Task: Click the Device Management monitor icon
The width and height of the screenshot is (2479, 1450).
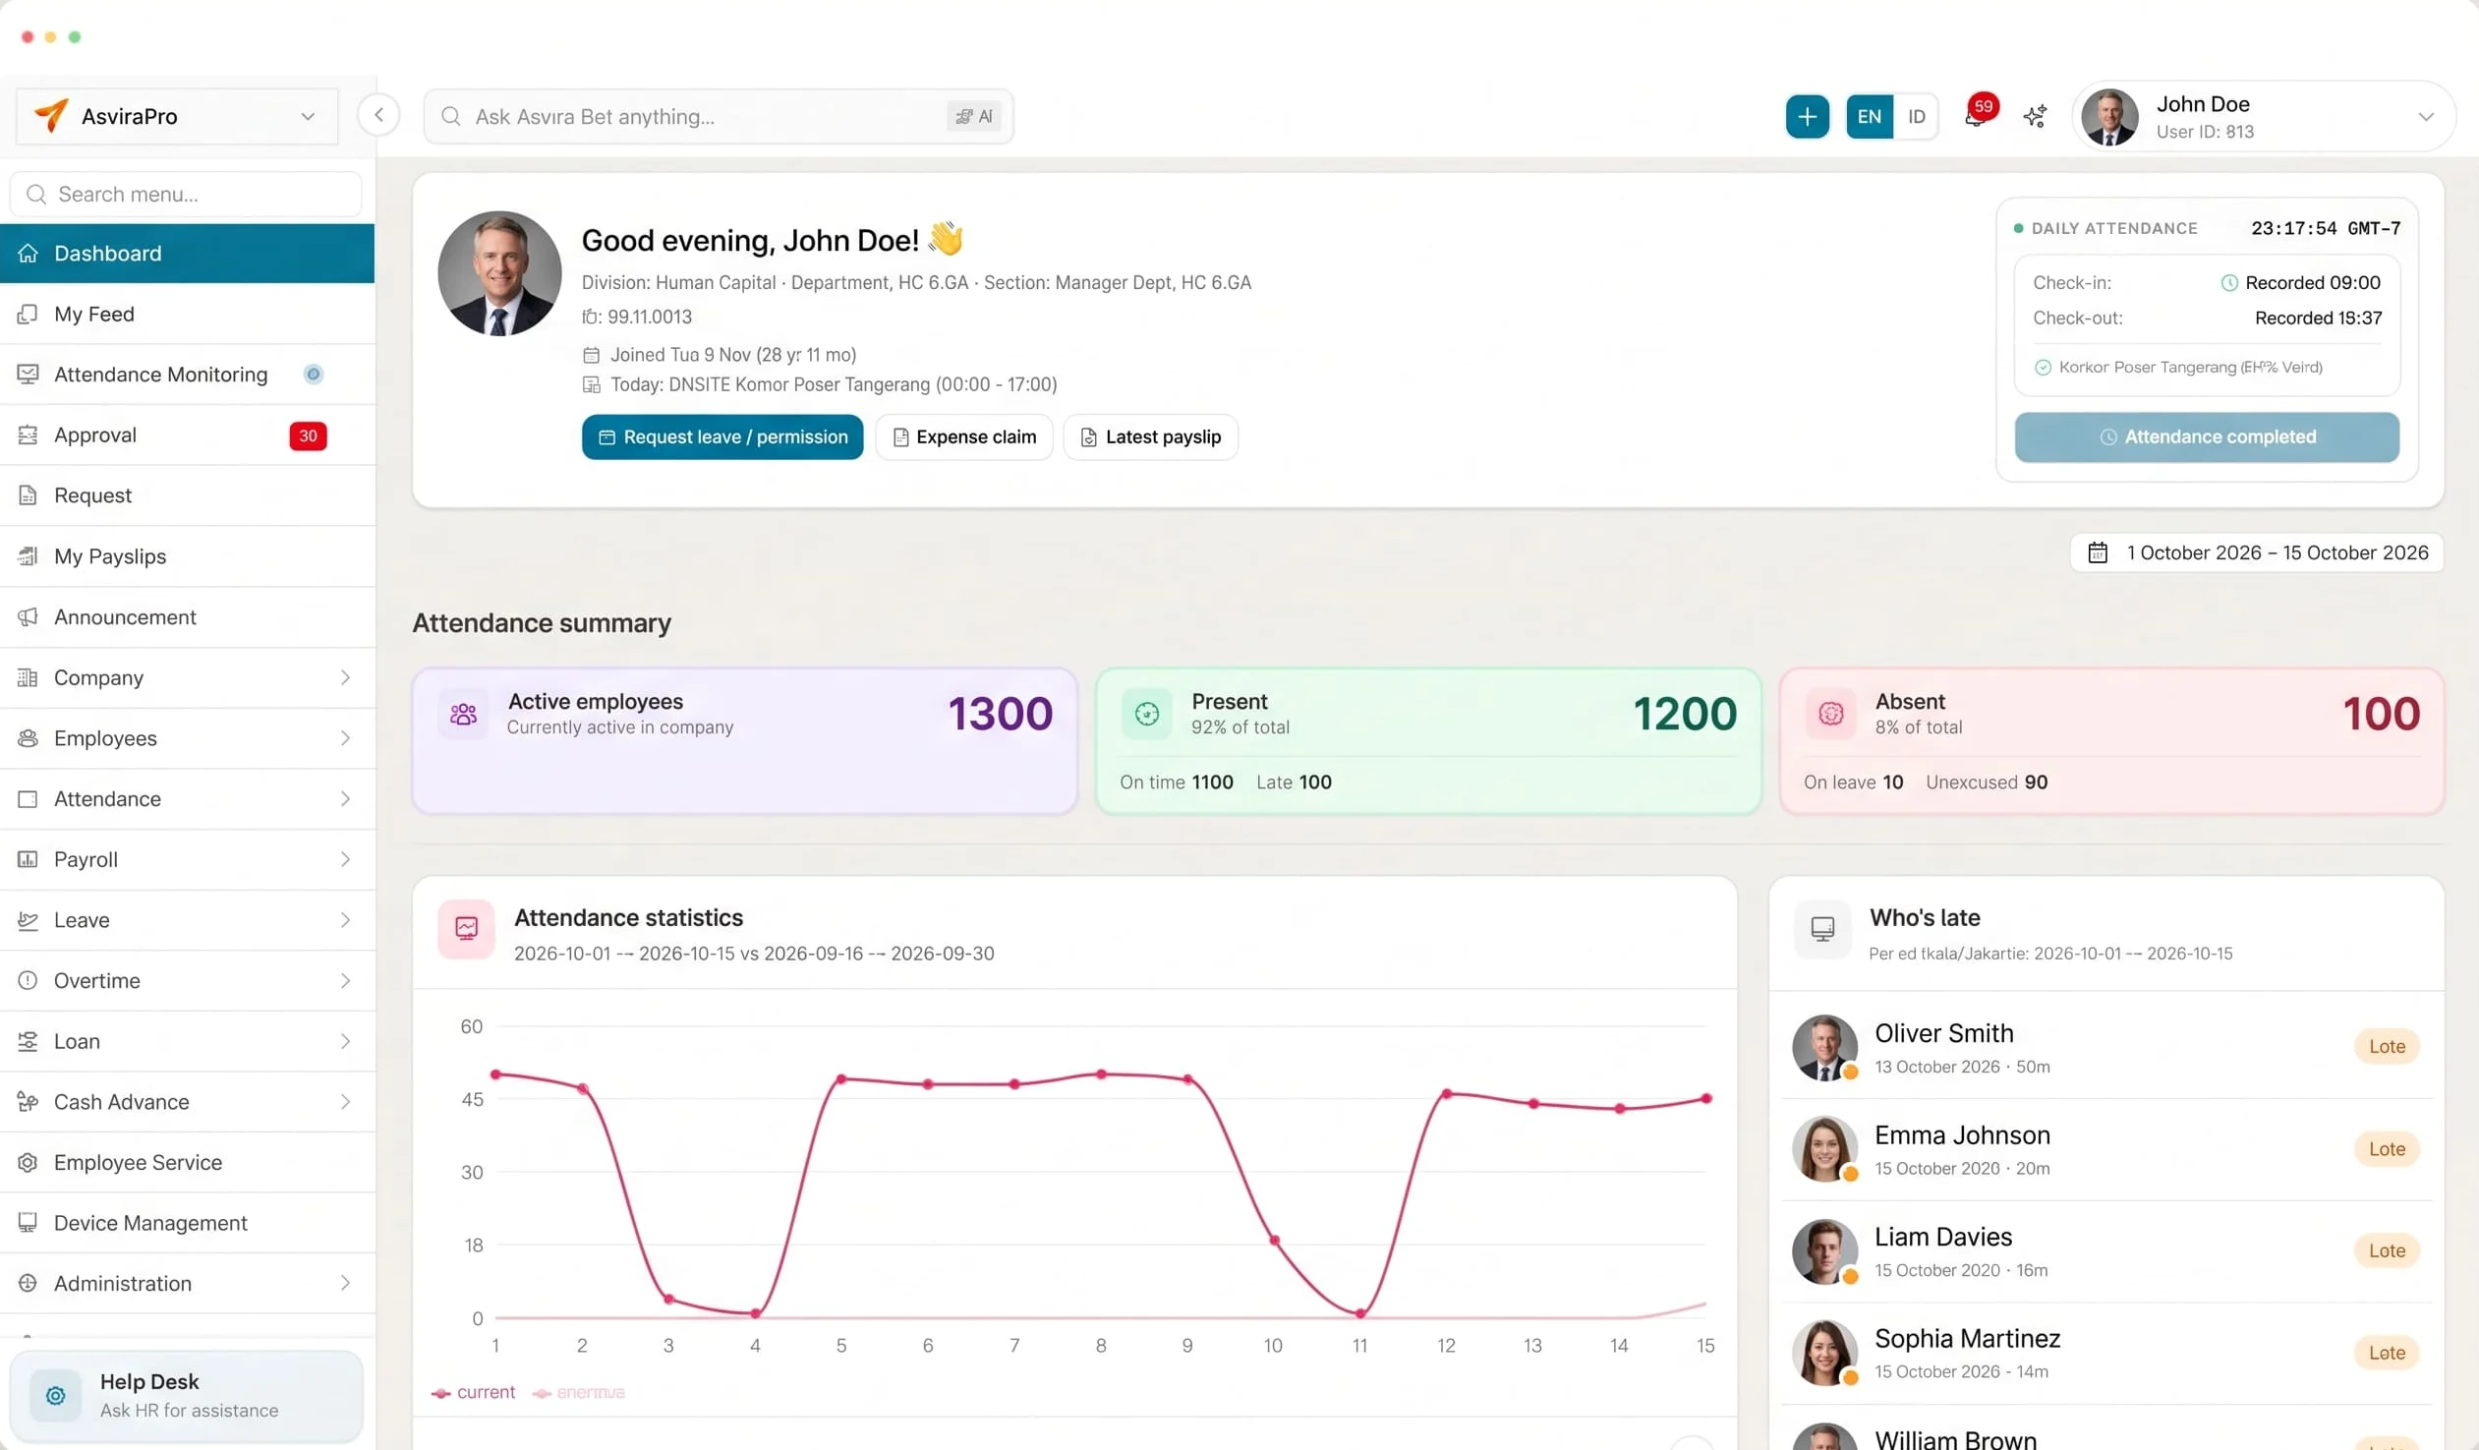Action: point(28,1223)
